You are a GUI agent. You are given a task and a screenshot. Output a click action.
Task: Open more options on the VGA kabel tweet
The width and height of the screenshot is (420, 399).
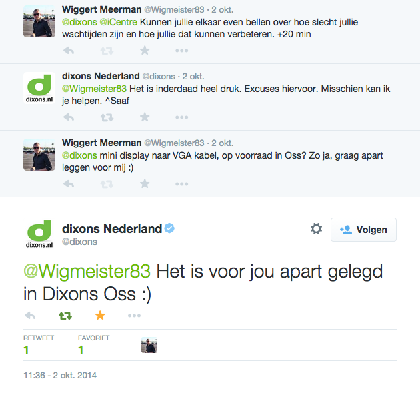point(181,184)
